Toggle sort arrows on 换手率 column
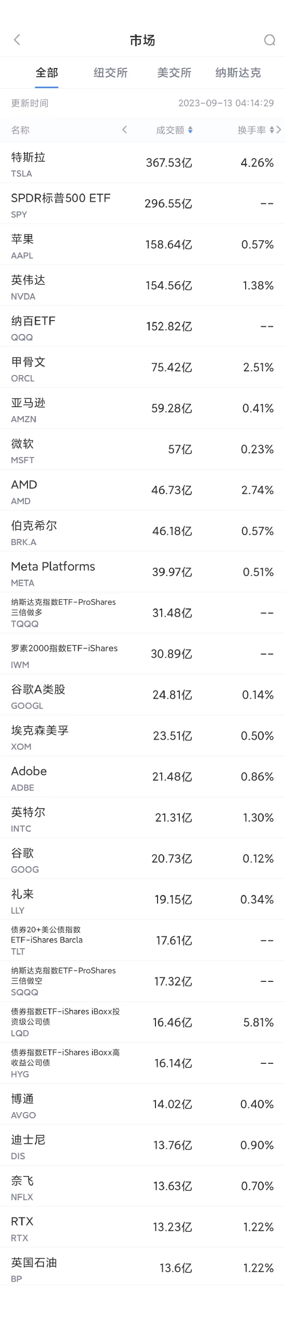 pyautogui.click(x=272, y=130)
